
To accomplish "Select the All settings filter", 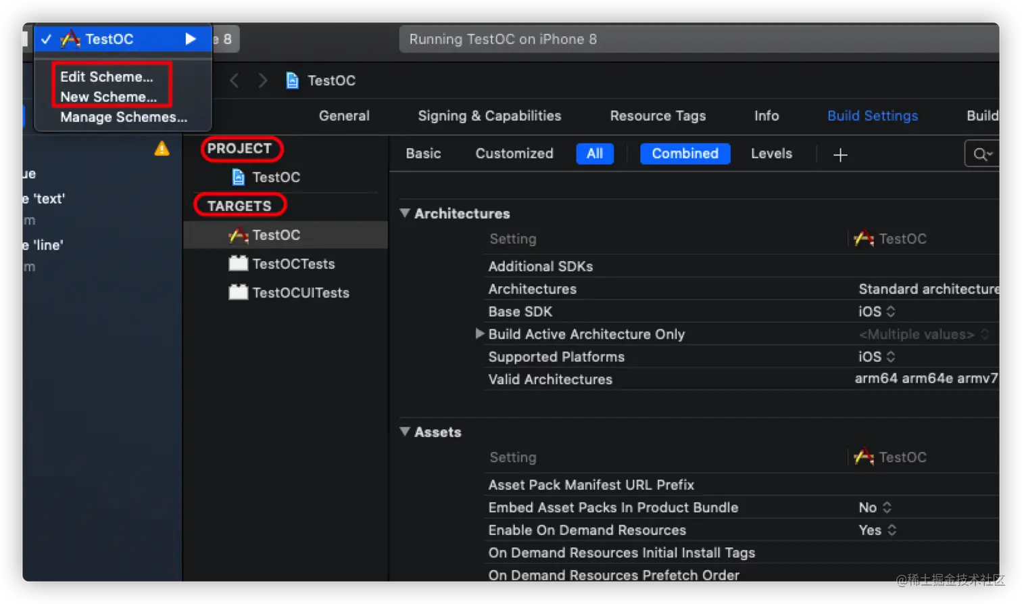I will (595, 154).
